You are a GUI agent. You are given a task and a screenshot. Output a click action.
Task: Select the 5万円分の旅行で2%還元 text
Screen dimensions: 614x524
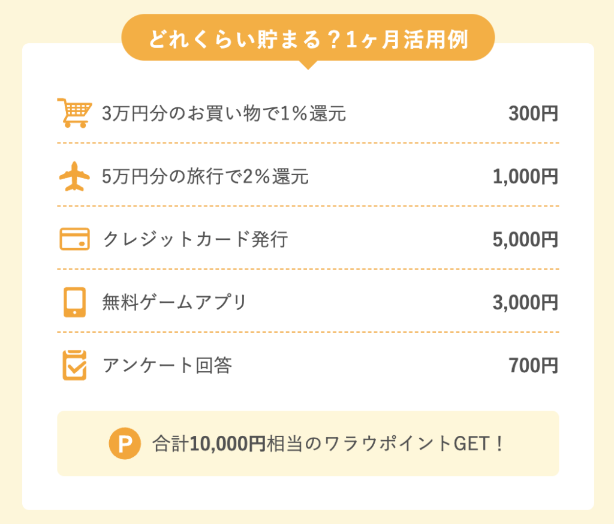pos(206,177)
